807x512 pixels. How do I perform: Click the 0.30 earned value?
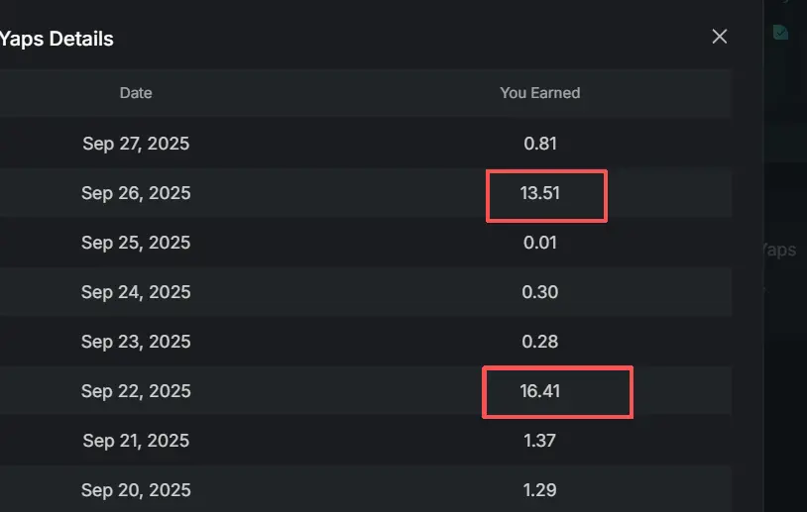[540, 292]
